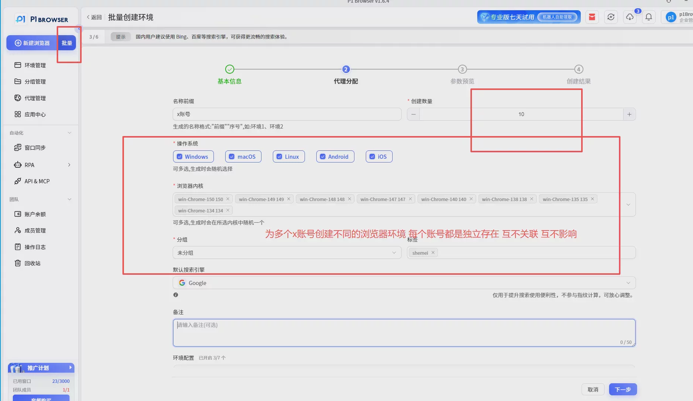Click the 取消 button

tap(593, 389)
